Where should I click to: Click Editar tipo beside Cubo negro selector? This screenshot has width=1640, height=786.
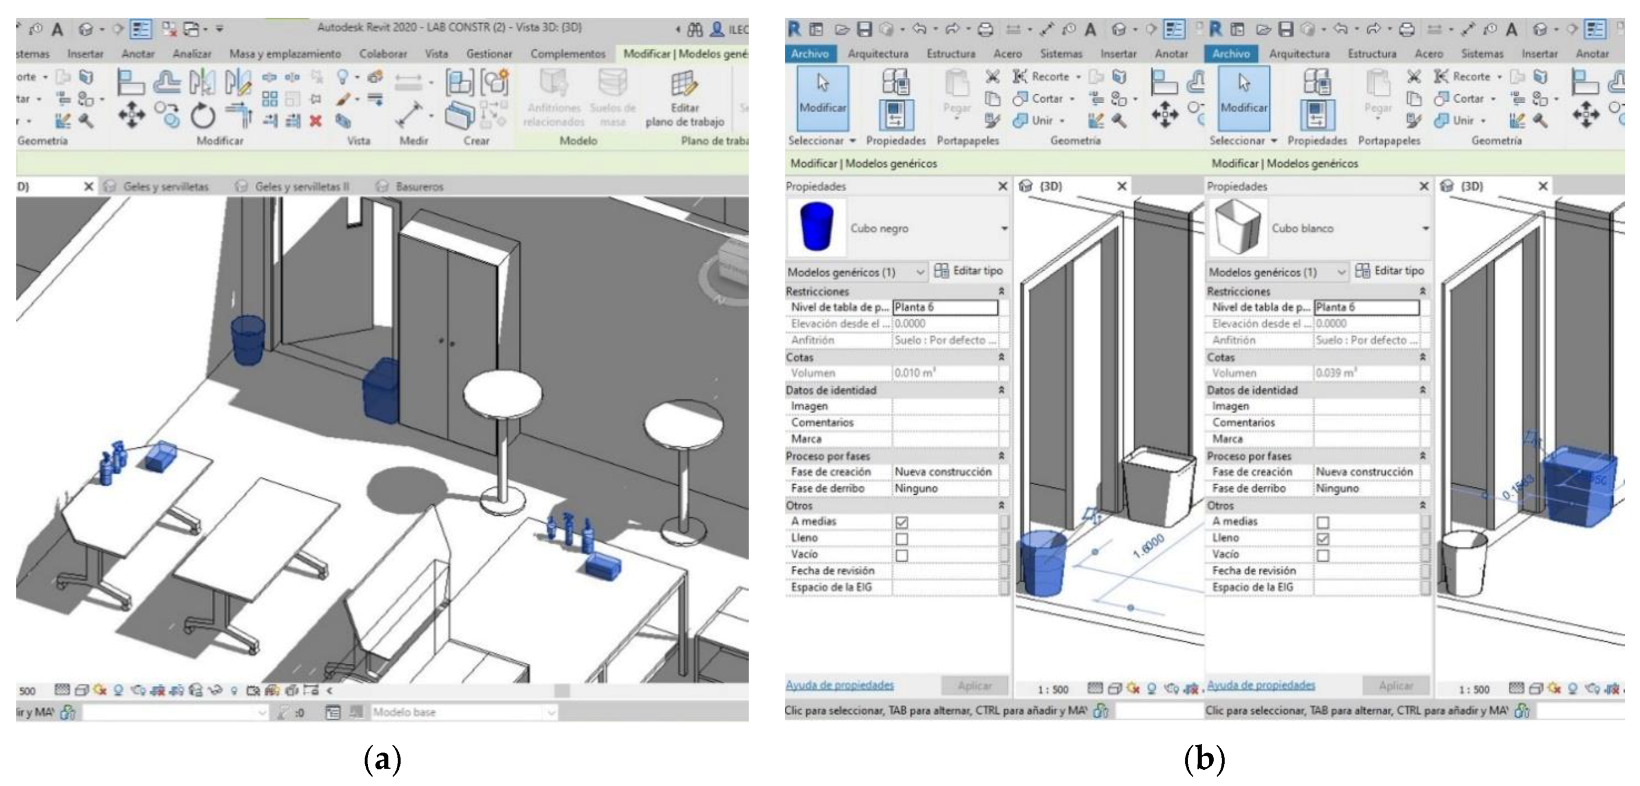969,271
